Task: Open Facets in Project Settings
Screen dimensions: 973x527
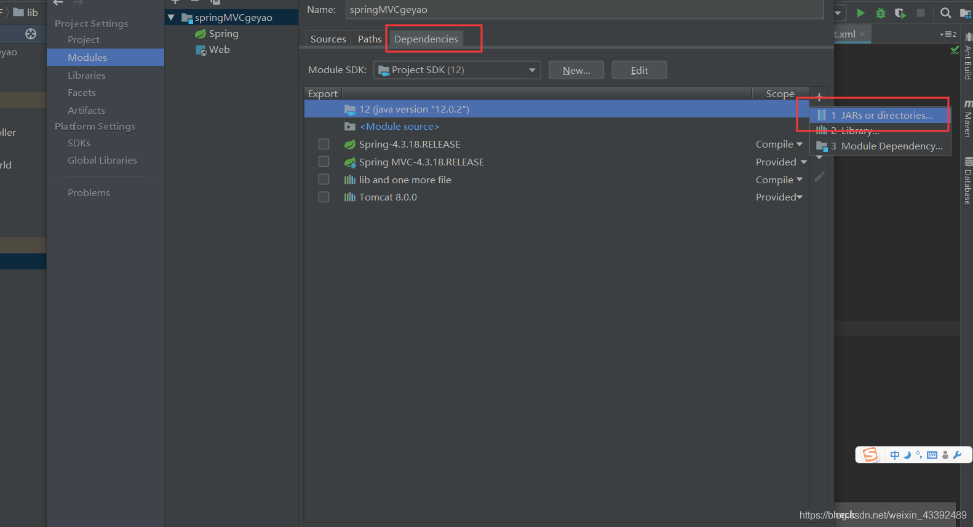Action: point(82,92)
